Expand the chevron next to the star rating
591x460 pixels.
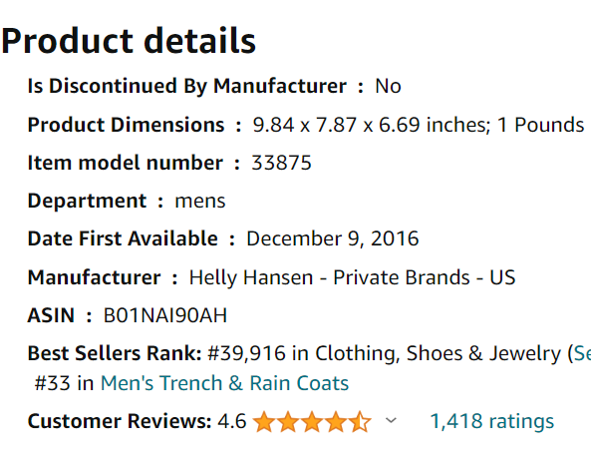pos(392,420)
